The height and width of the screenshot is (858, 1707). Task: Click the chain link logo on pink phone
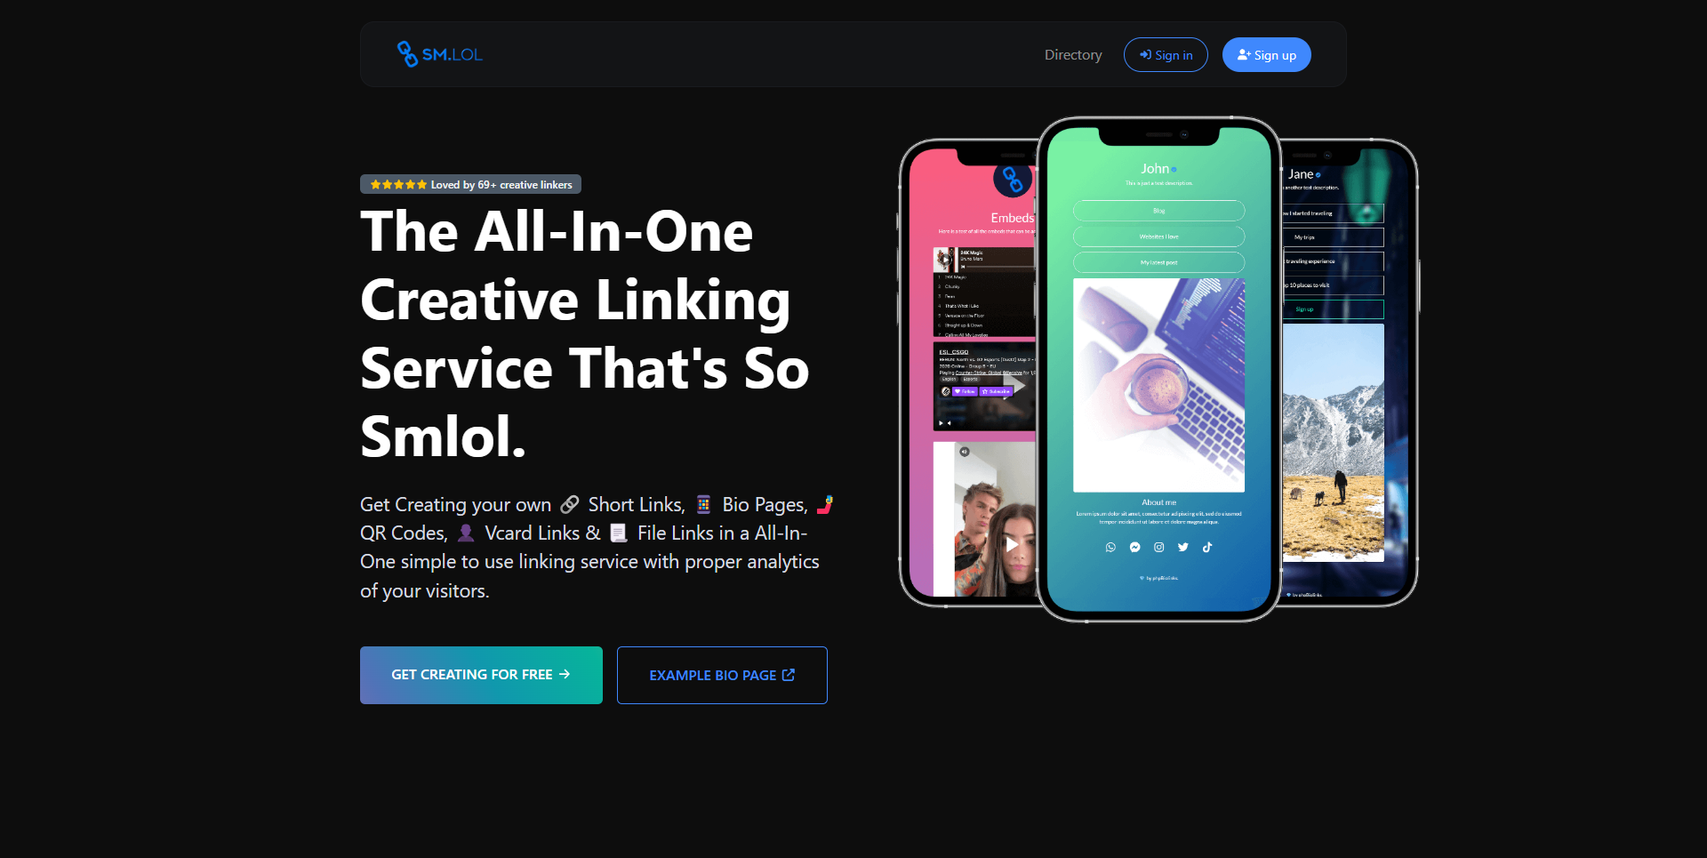(1013, 180)
